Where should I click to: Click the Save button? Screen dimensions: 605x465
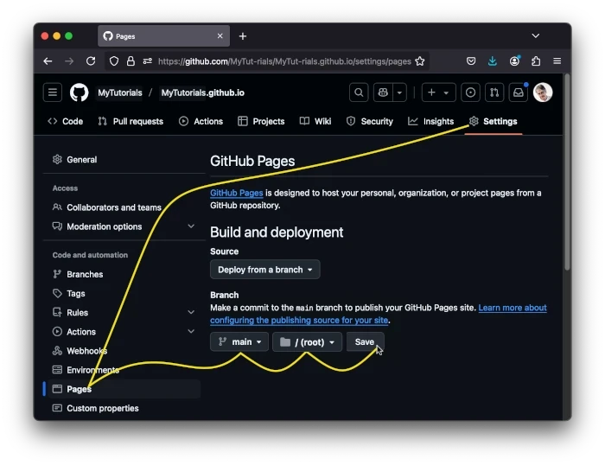pyautogui.click(x=365, y=342)
